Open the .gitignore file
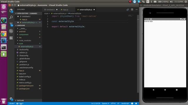 pyautogui.click(x=28, y=62)
